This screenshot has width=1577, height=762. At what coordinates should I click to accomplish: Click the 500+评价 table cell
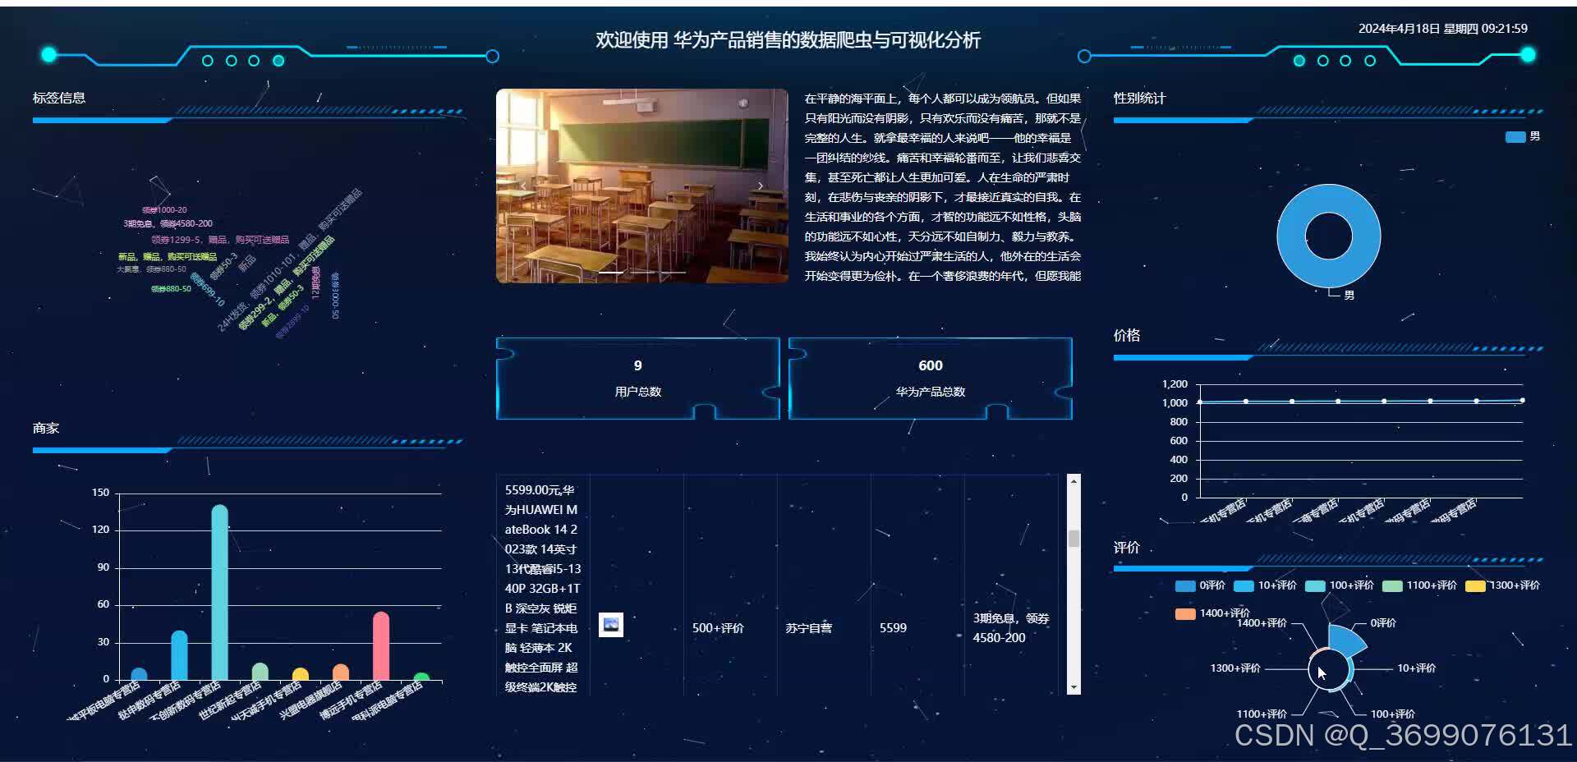pyautogui.click(x=718, y=628)
